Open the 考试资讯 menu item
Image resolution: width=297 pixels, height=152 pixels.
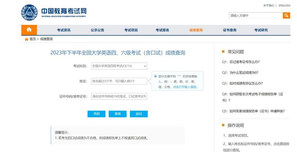(x=64, y=30)
